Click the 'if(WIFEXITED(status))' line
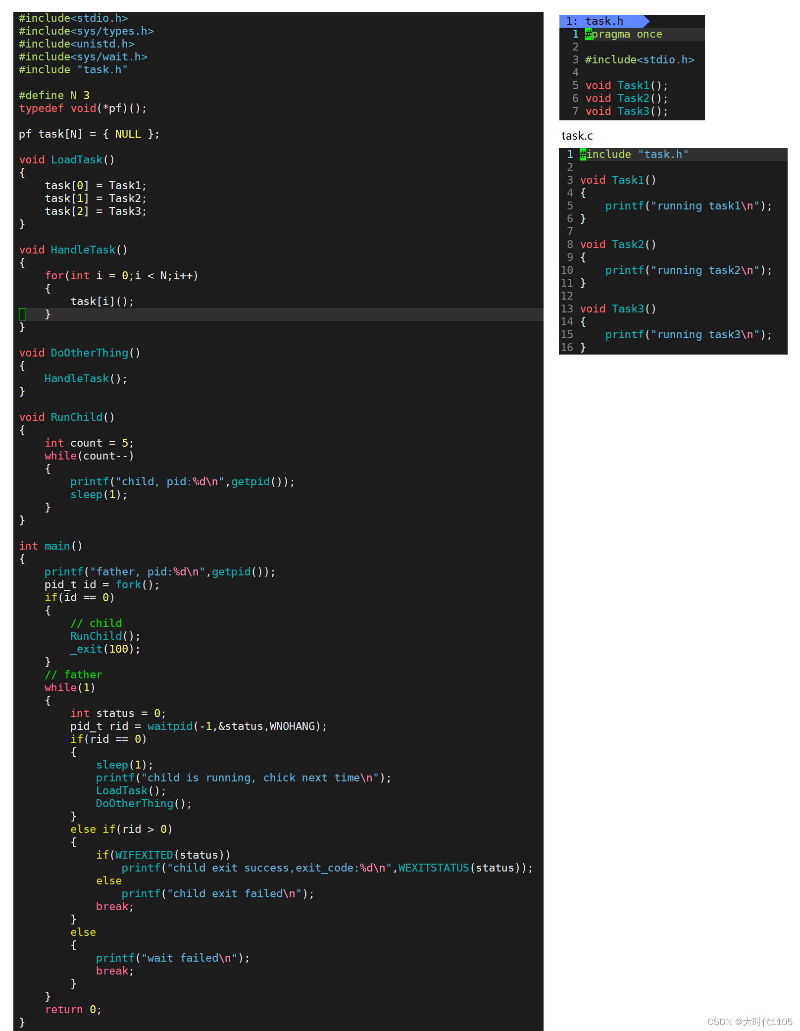The width and height of the screenshot is (800, 1031). pos(163,855)
